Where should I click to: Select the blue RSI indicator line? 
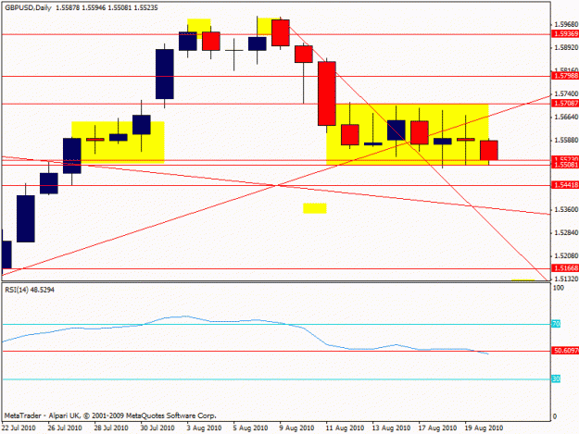coord(245,334)
